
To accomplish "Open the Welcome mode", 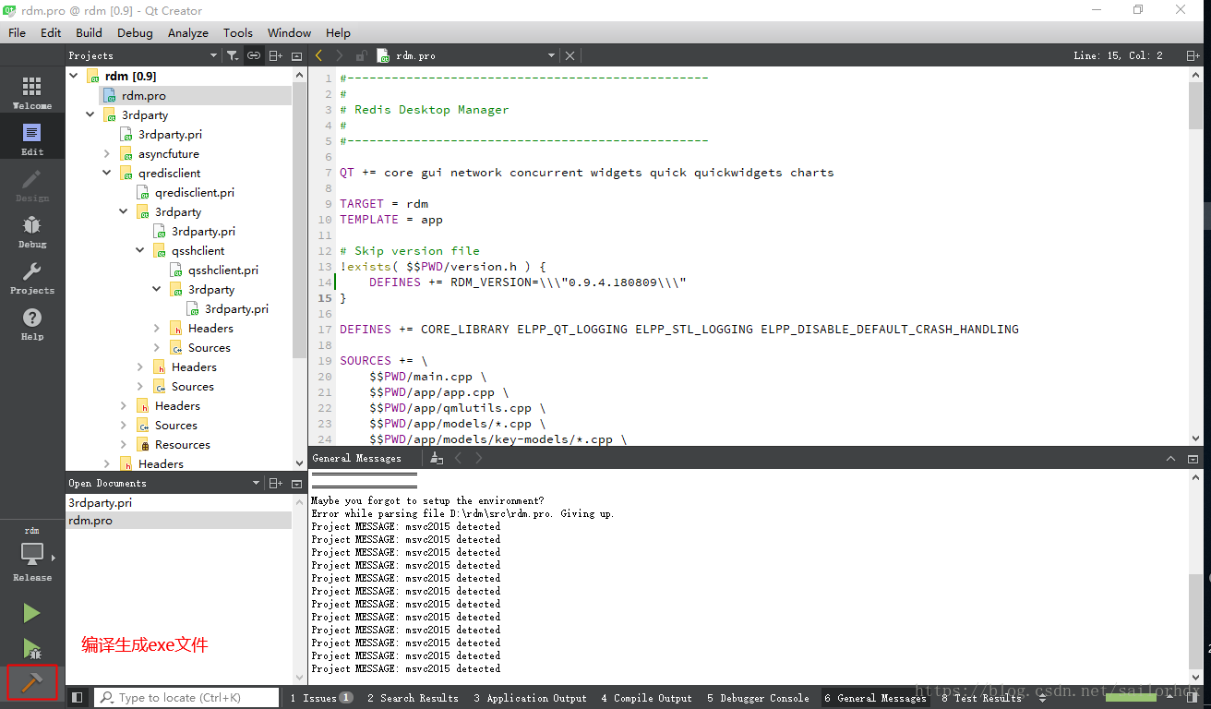I will pos(32,92).
